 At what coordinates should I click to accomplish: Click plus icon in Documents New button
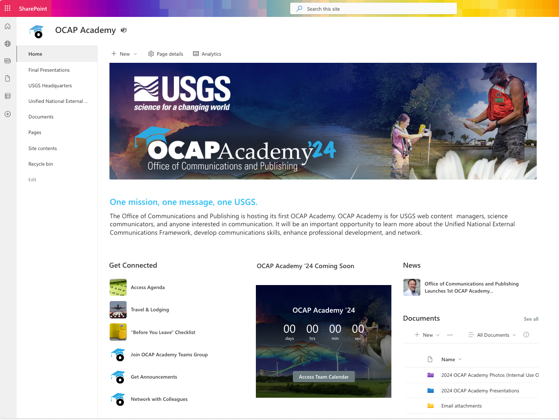[417, 335]
